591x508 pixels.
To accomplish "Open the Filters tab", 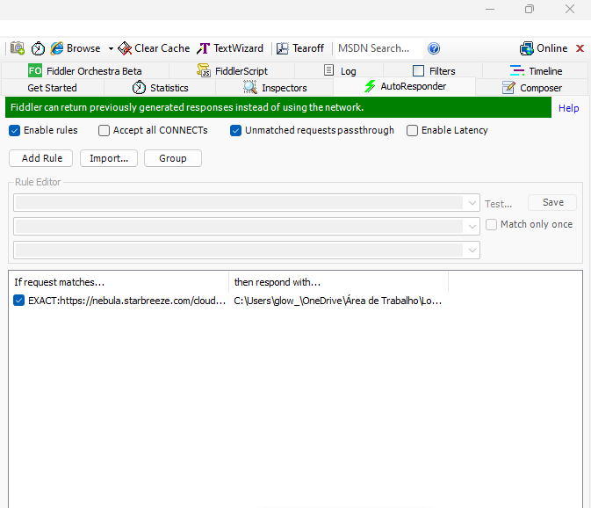I will point(434,71).
